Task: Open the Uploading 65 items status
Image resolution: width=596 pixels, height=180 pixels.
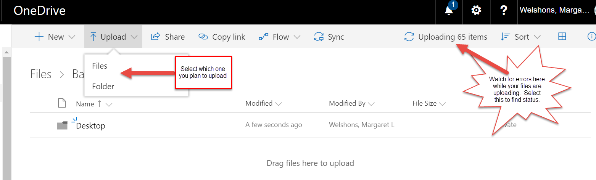Action: pyautogui.click(x=446, y=37)
